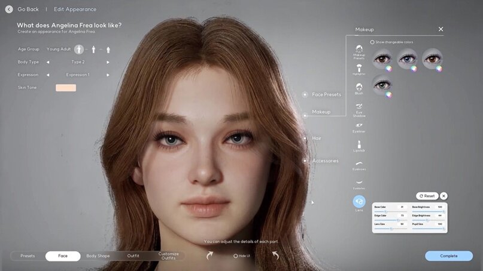
Task: Click the highlighted Lens category icon
Action: pyautogui.click(x=359, y=202)
